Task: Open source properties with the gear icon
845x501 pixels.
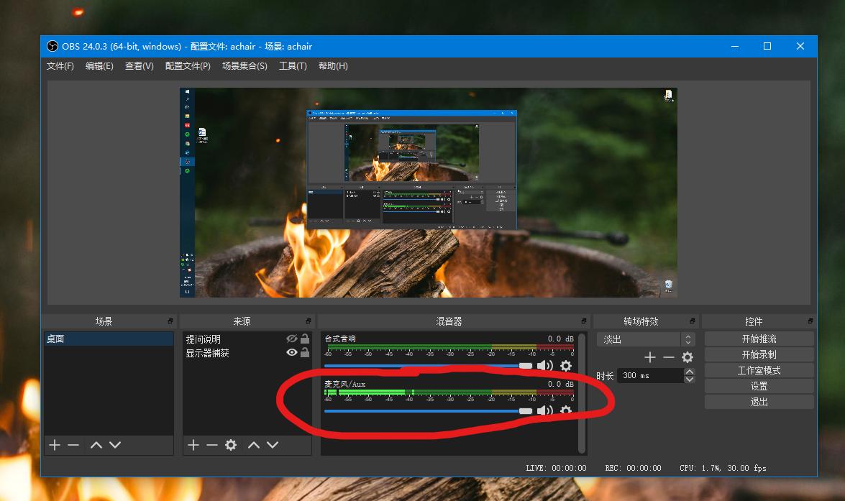Action: (230, 445)
